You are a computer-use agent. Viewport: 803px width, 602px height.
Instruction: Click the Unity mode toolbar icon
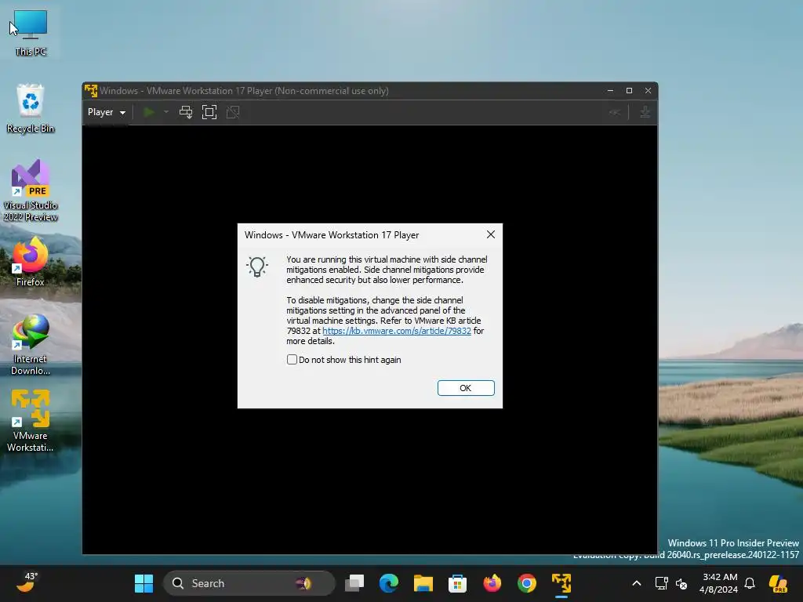coord(233,112)
